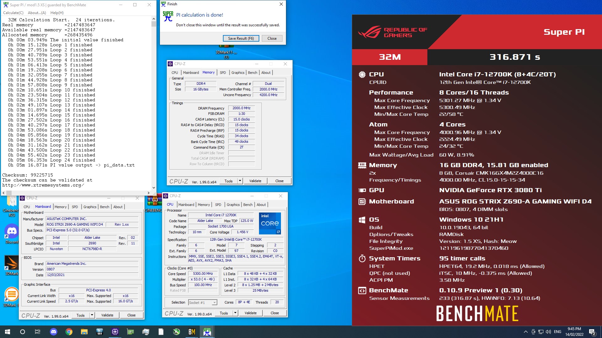602x338 pixels.
Task: Open the About menu in Super PI
Action: [x=37, y=13]
